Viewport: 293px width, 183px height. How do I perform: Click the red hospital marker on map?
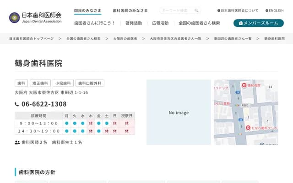click(244, 85)
